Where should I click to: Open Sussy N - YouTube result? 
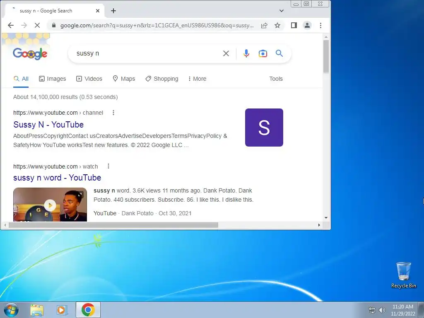[48, 125]
